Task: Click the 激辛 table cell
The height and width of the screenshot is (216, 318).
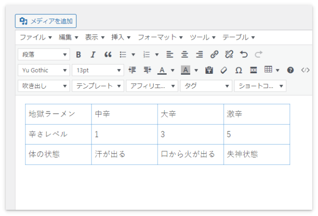Action: (x=257, y=114)
